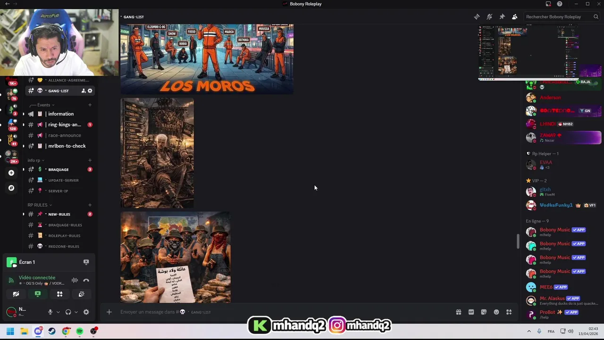Image resolution: width=604 pixels, height=340 pixels.
Task: Open Windows Start menu
Action: tap(10, 331)
